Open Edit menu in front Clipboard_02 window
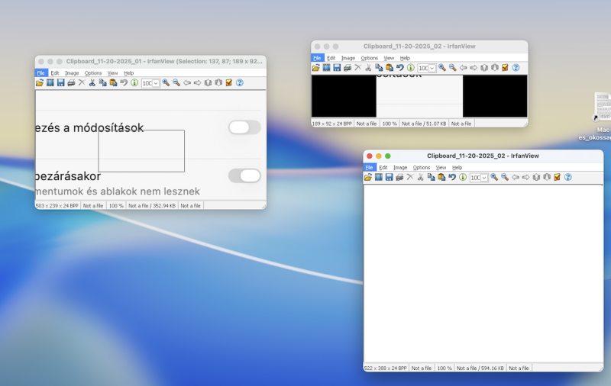Image resolution: width=611 pixels, height=386 pixels. point(383,167)
